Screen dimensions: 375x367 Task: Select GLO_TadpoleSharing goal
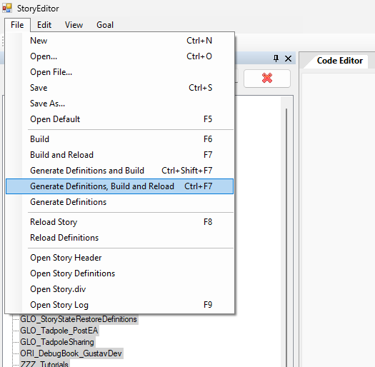coord(57,342)
